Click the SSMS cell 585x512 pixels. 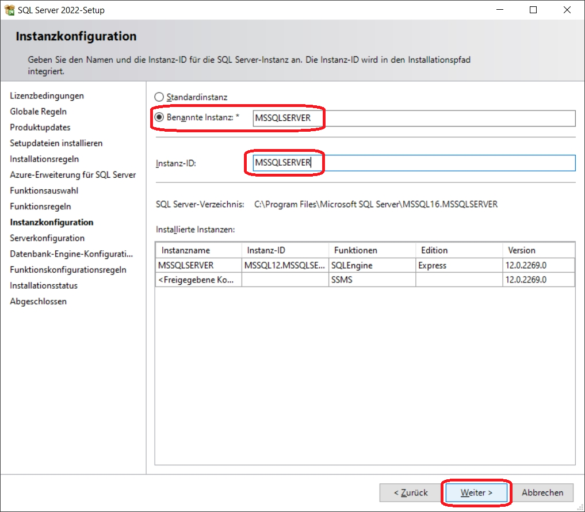tap(372, 280)
